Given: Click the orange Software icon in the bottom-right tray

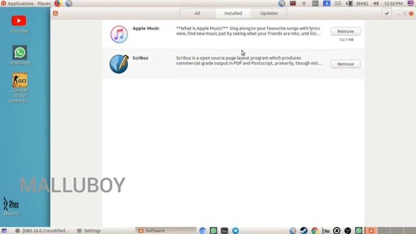Looking at the screenshot, I should 371,231.
